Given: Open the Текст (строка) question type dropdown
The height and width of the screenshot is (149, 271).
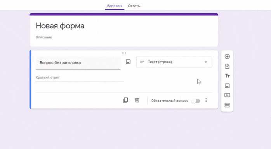Looking at the screenshot, I should [x=174, y=62].
